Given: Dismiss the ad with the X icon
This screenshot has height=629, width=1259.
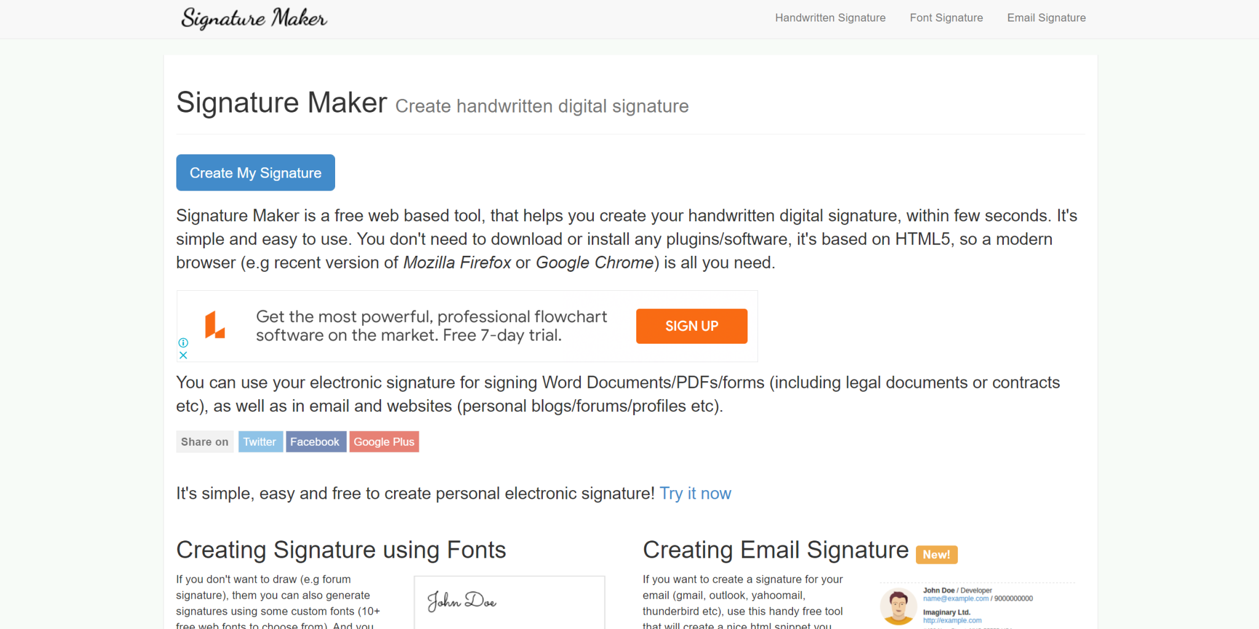Looking at the screenshot, I should click(183, 355).
